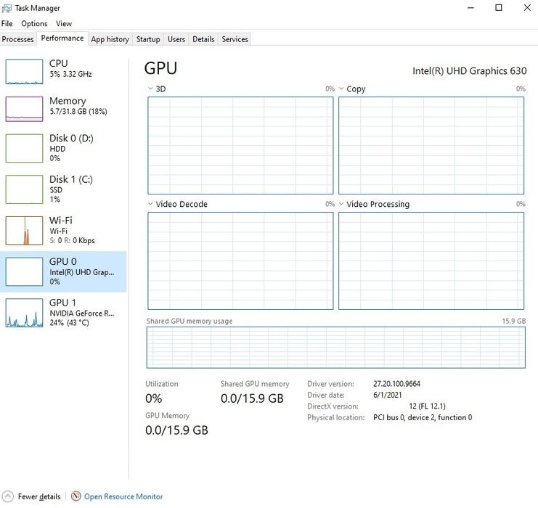Open the Copy engine dropdown

[x=341, y=89]
